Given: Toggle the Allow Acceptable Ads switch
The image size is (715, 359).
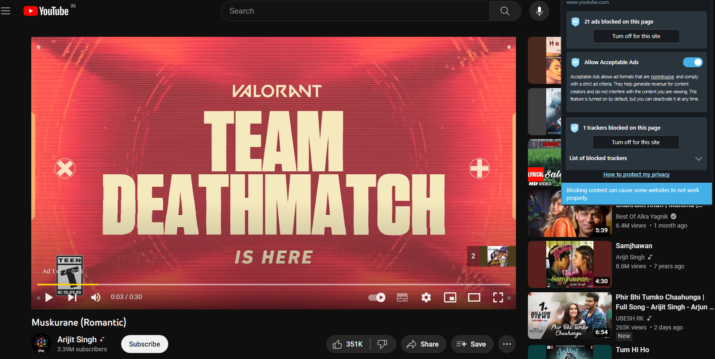Looking at the screenshot, I should pos(693,62).
